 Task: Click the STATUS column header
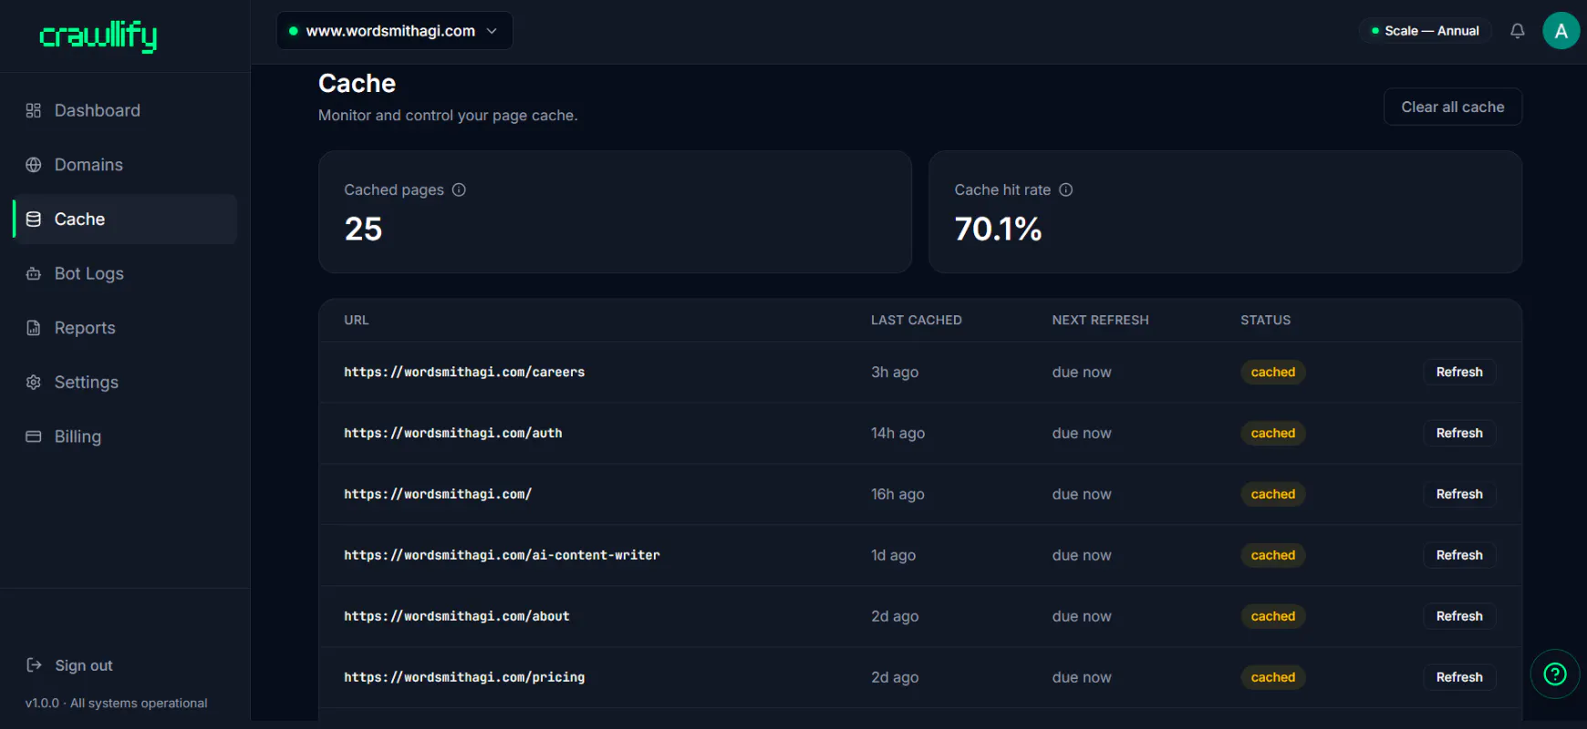(1266, 320)
